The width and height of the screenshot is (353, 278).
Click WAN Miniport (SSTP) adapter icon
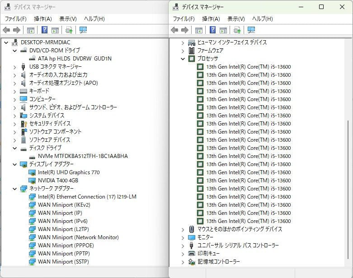pos(32,262)
